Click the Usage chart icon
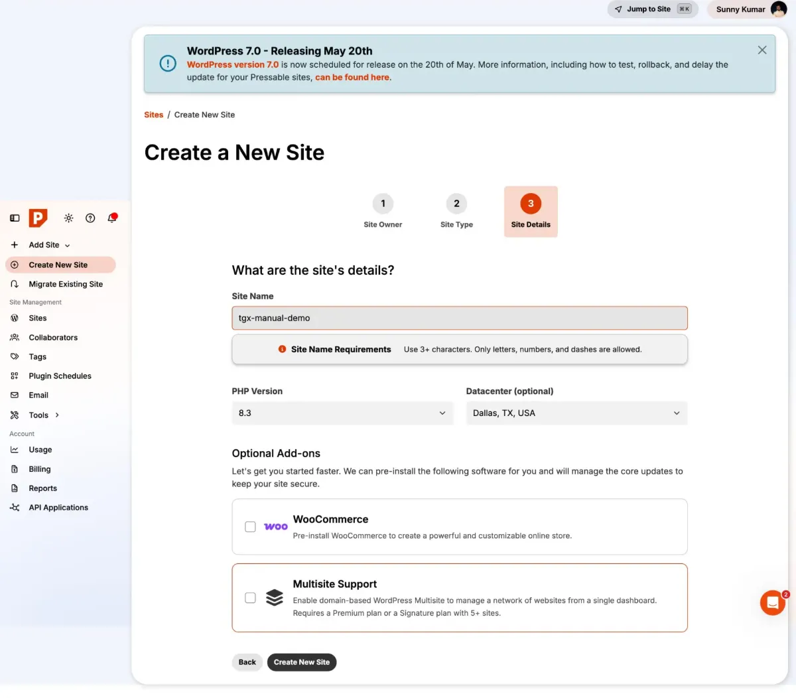The width and height of the screenshot is (796, 698). coord(15,450)
